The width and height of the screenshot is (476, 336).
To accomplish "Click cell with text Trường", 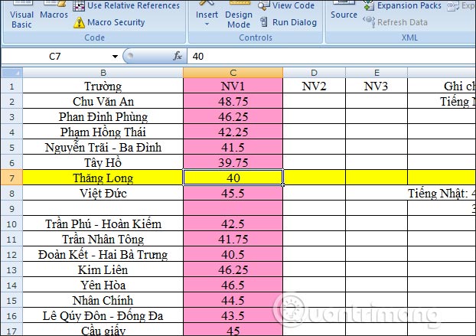I will click(x=103, y=86).
